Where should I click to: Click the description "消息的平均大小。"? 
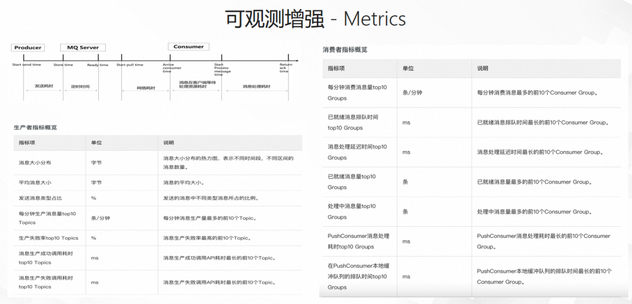(x=184, y=182)
